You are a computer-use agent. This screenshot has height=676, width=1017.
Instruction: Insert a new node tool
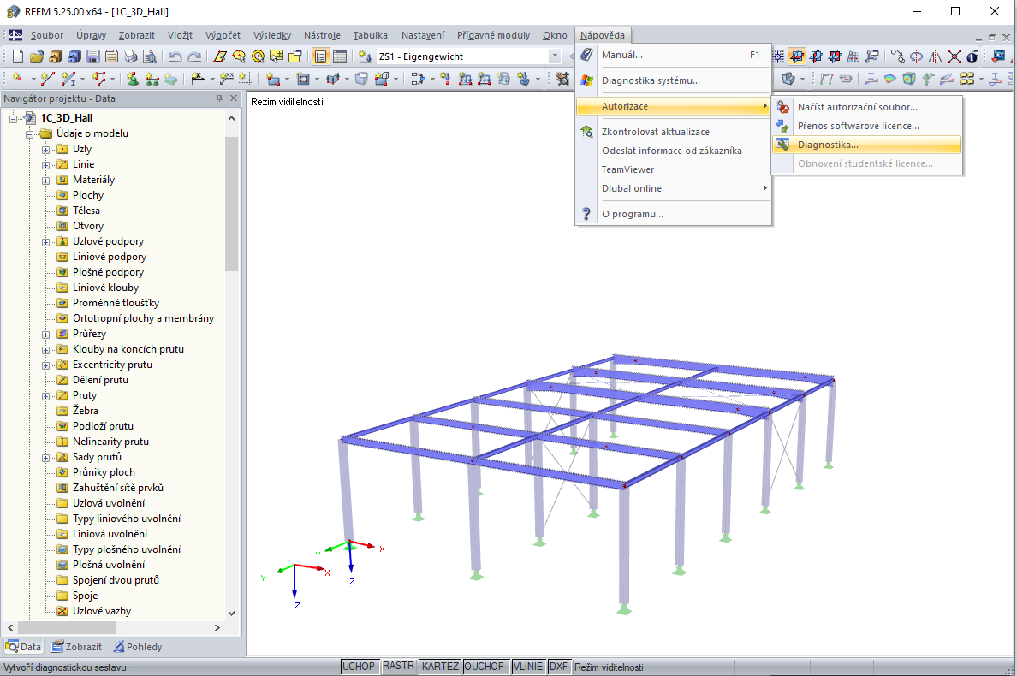[x=17, y=79]
